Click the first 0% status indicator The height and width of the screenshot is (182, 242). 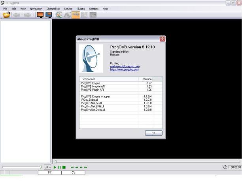pos(50,172)
